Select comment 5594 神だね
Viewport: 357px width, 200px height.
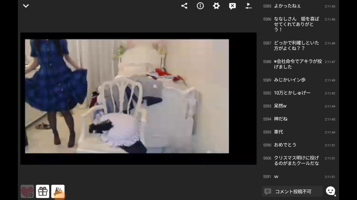tap(299, 119)
